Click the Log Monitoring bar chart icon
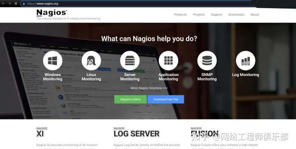296x149 pixels. pos(245,61)
